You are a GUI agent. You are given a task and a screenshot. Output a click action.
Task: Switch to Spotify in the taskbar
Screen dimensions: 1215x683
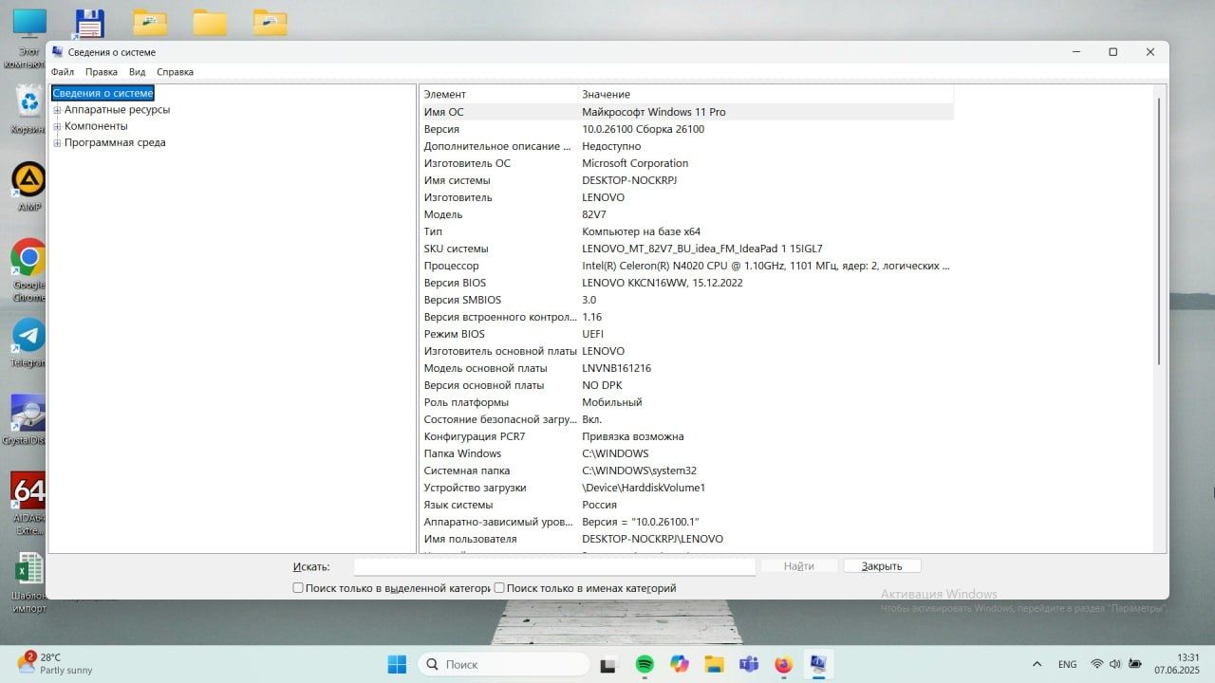pos(645,664)
